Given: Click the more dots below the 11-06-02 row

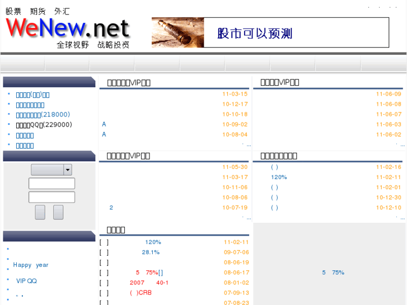Looking at the screenshot, I should 401,145.
